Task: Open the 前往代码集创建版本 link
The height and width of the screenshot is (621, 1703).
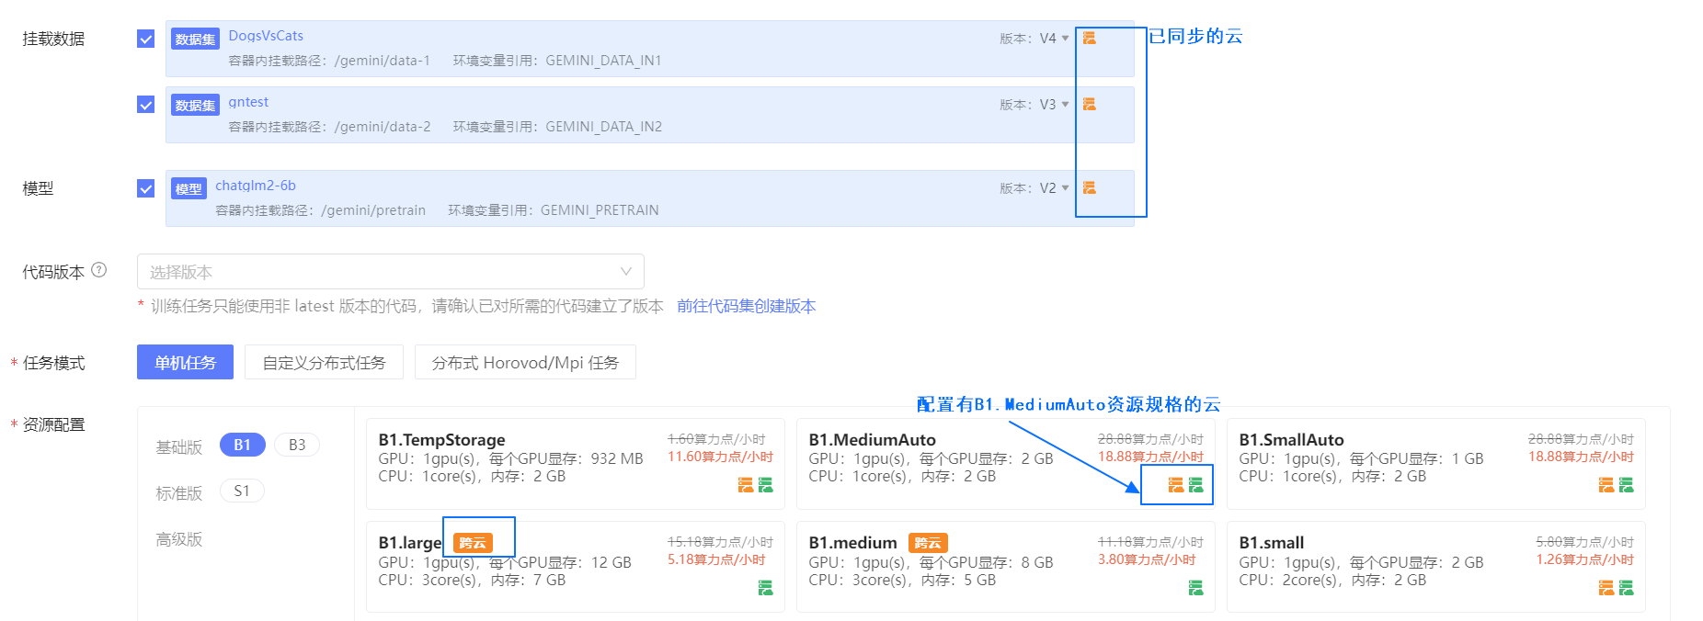Action: (x=746, y=306)
